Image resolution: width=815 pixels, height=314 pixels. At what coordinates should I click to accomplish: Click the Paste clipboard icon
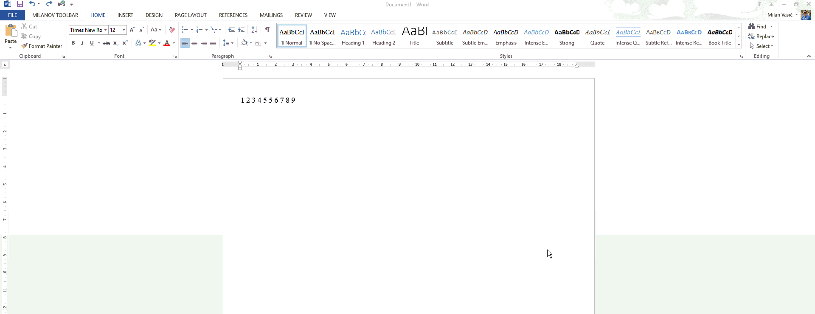coord(11,31)
